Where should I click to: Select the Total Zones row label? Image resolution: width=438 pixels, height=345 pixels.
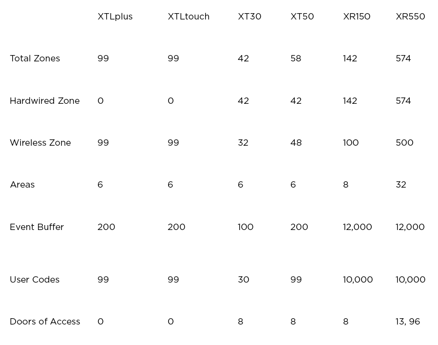[x=35, y=58]
